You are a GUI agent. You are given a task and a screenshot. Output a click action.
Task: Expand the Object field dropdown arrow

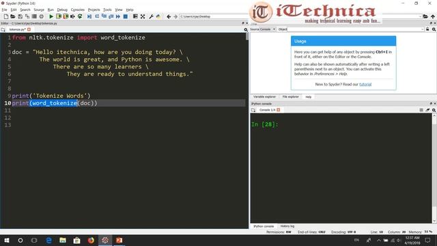point(422,29)
